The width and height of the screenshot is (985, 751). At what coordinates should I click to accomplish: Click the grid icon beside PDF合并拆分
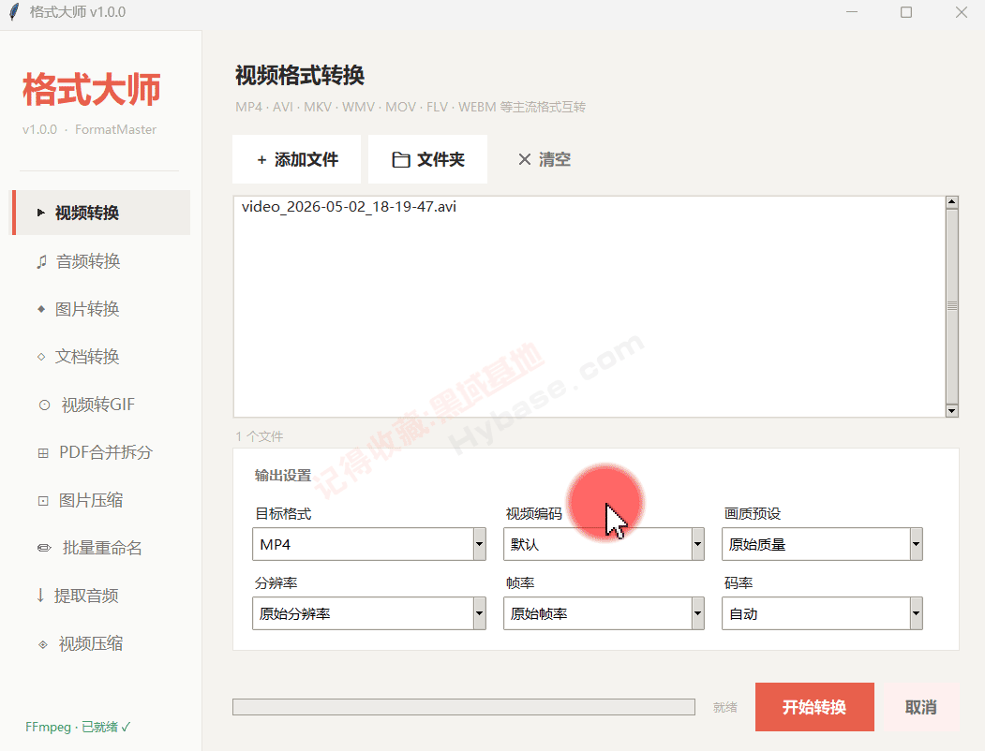[x=43, y=453]
